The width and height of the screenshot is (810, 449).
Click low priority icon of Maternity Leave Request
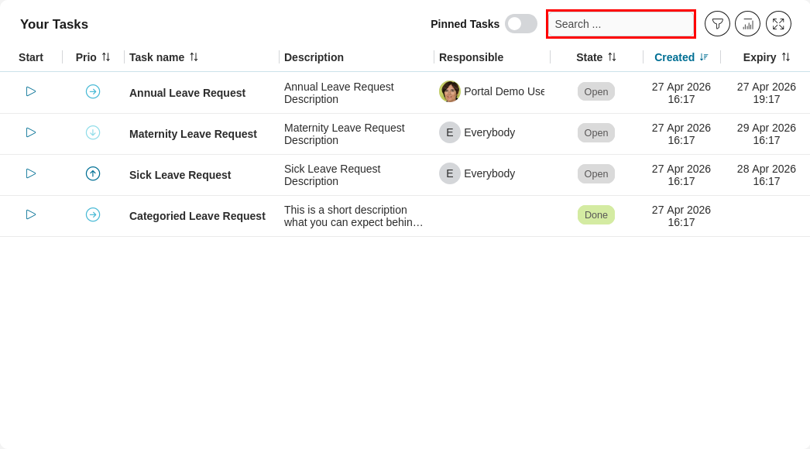click(x=93, y=133)
